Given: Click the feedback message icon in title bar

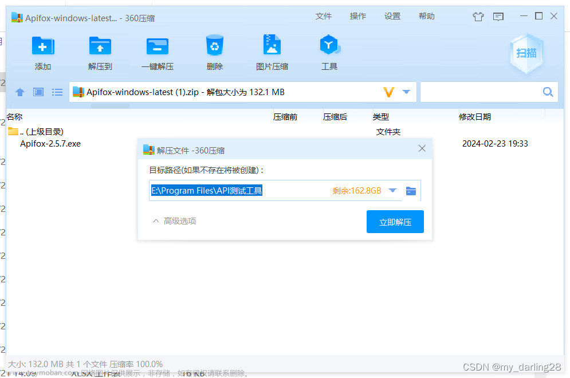Looking at the screenshot, I should coord(498,17).
